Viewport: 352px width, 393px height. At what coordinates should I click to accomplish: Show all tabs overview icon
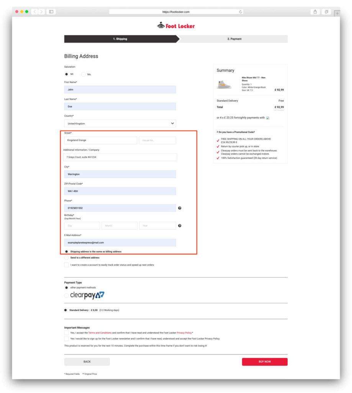coord(326,12)
